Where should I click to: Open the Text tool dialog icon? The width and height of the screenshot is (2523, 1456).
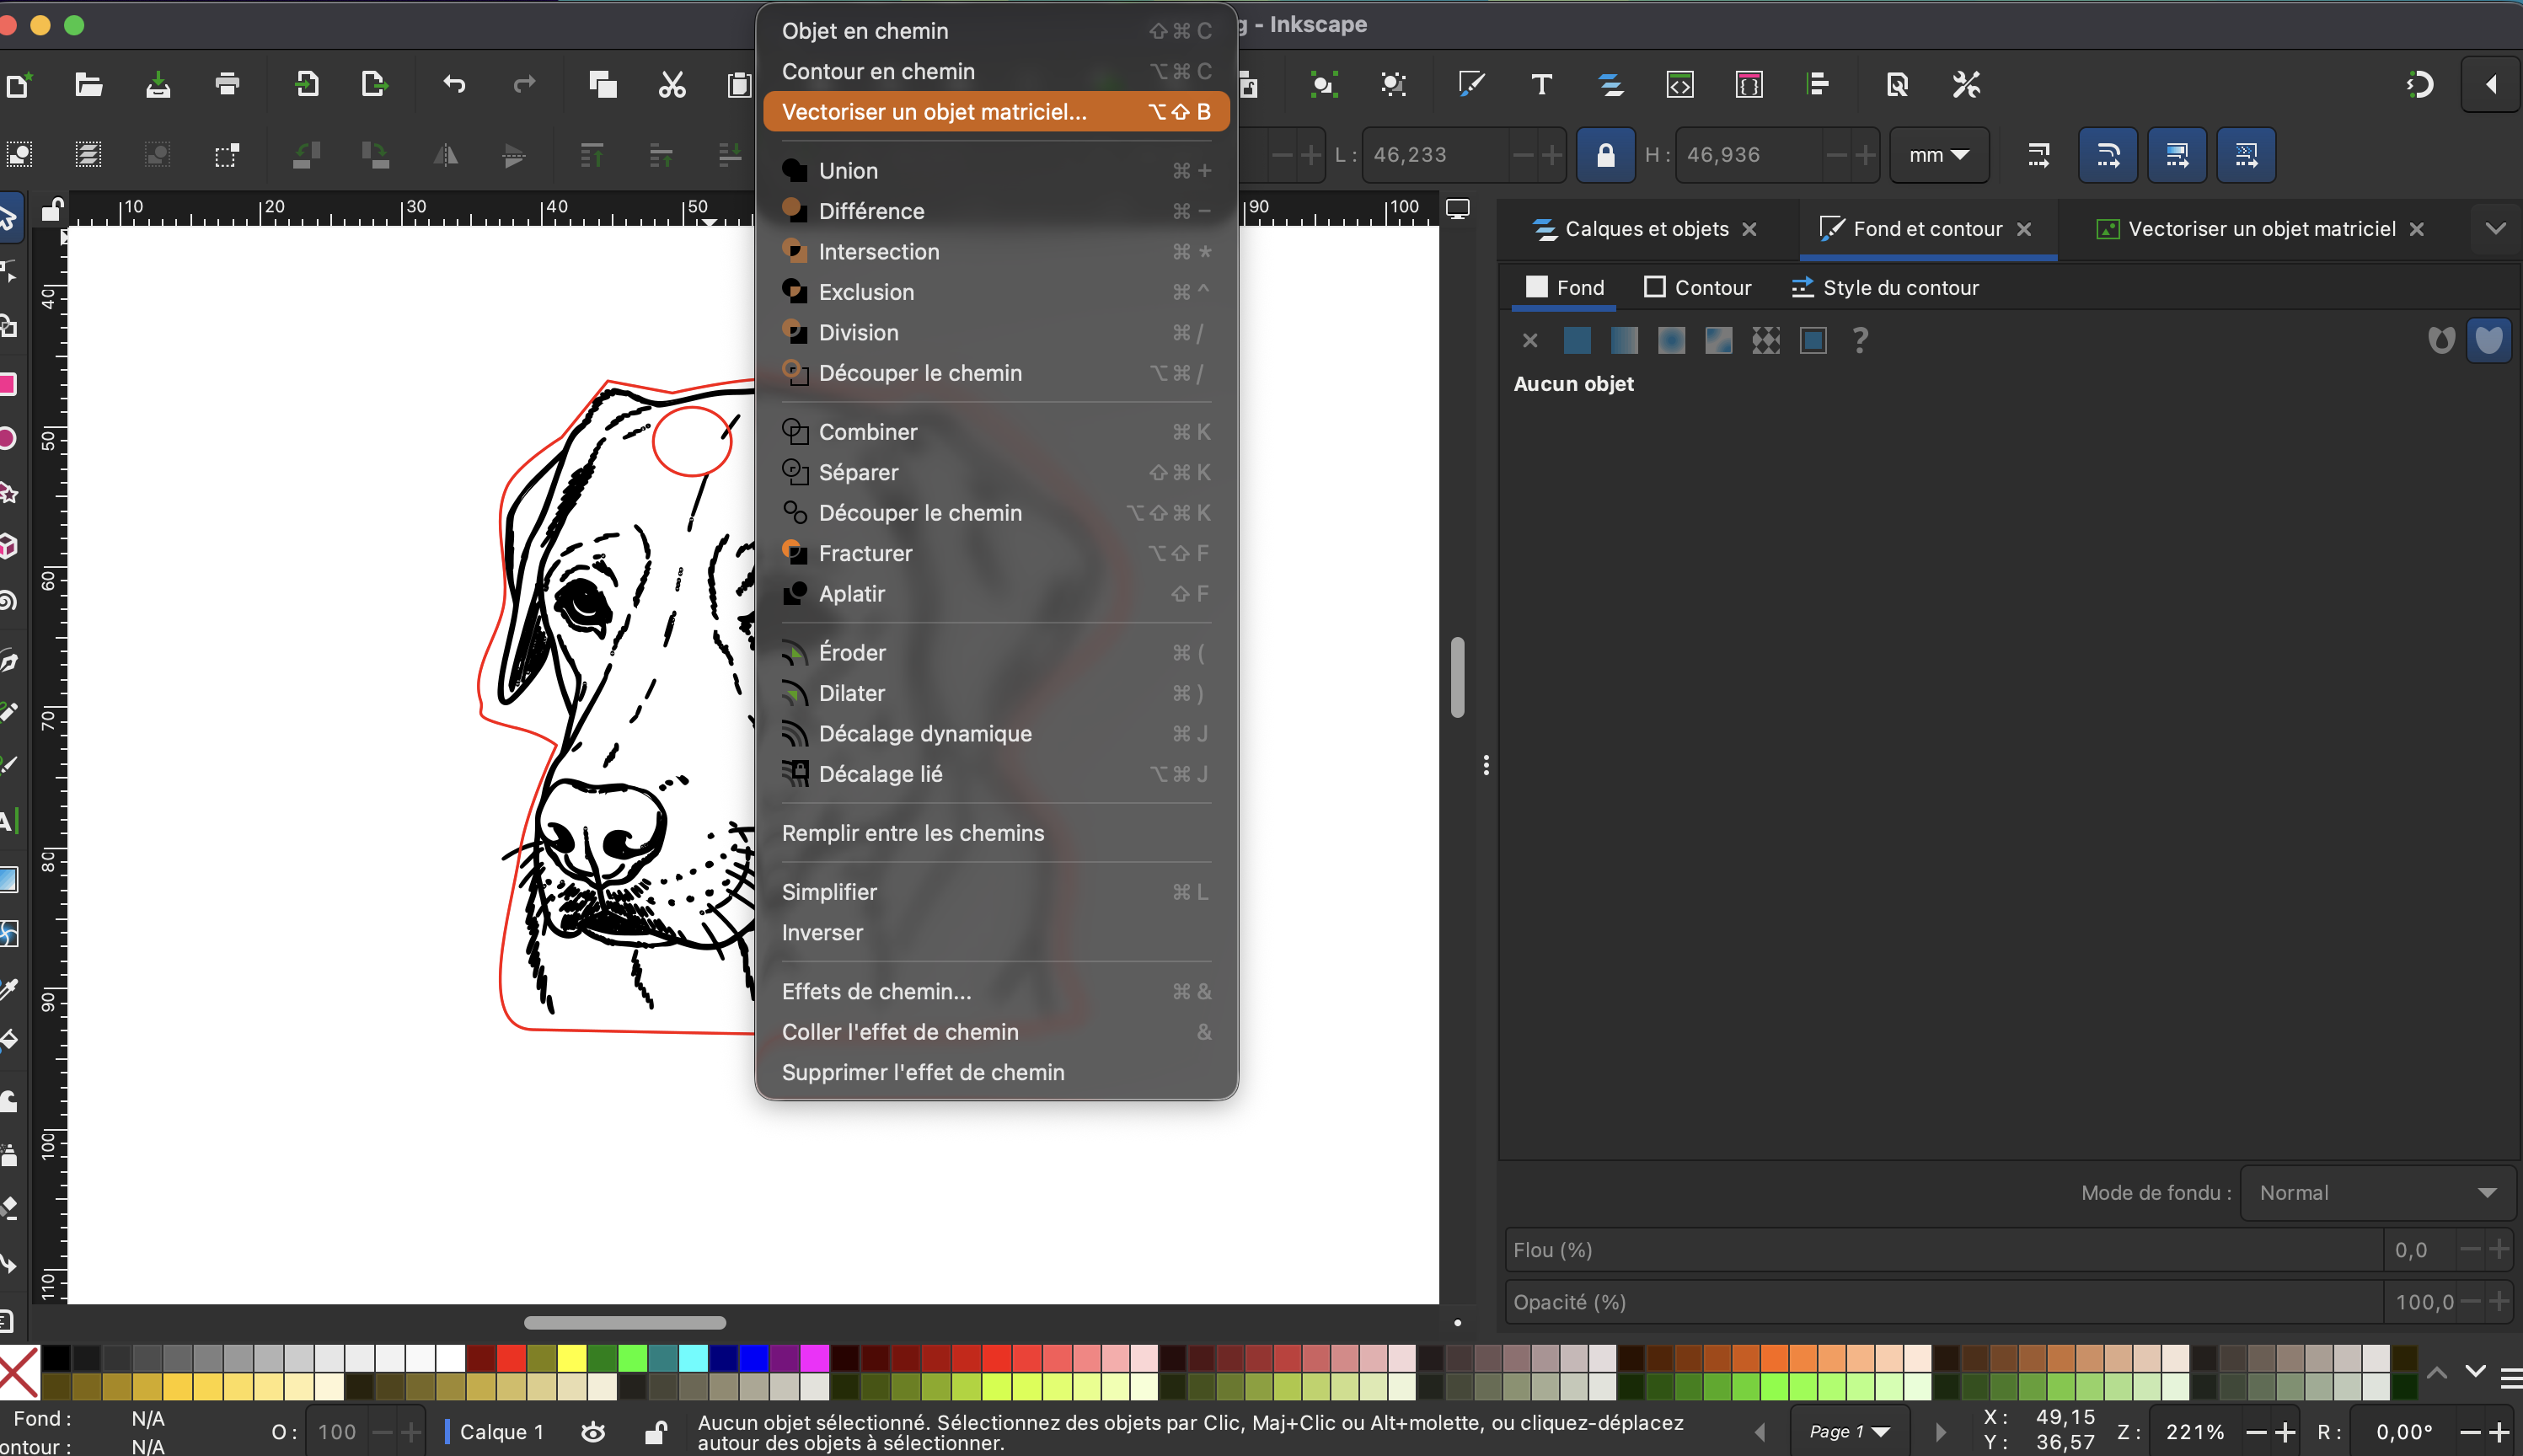coord(1541,84)
